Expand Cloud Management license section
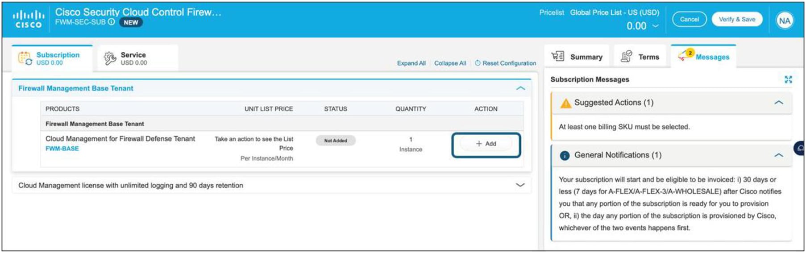The image size is (806, 253). [x=520, y=185]
